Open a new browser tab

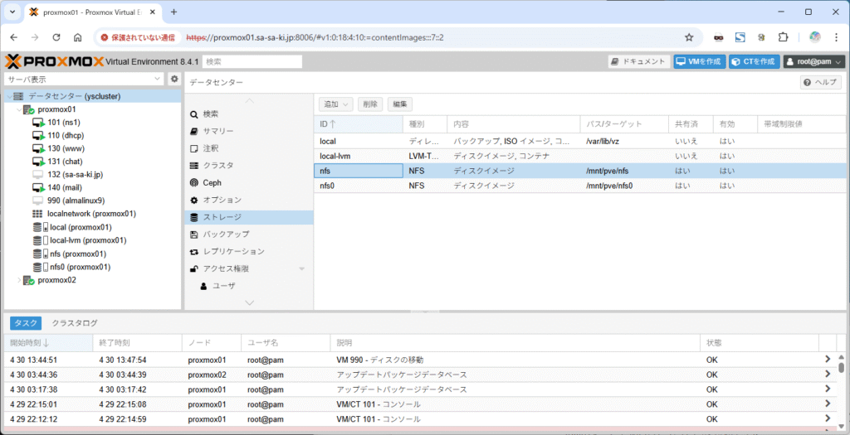(173, 12)
